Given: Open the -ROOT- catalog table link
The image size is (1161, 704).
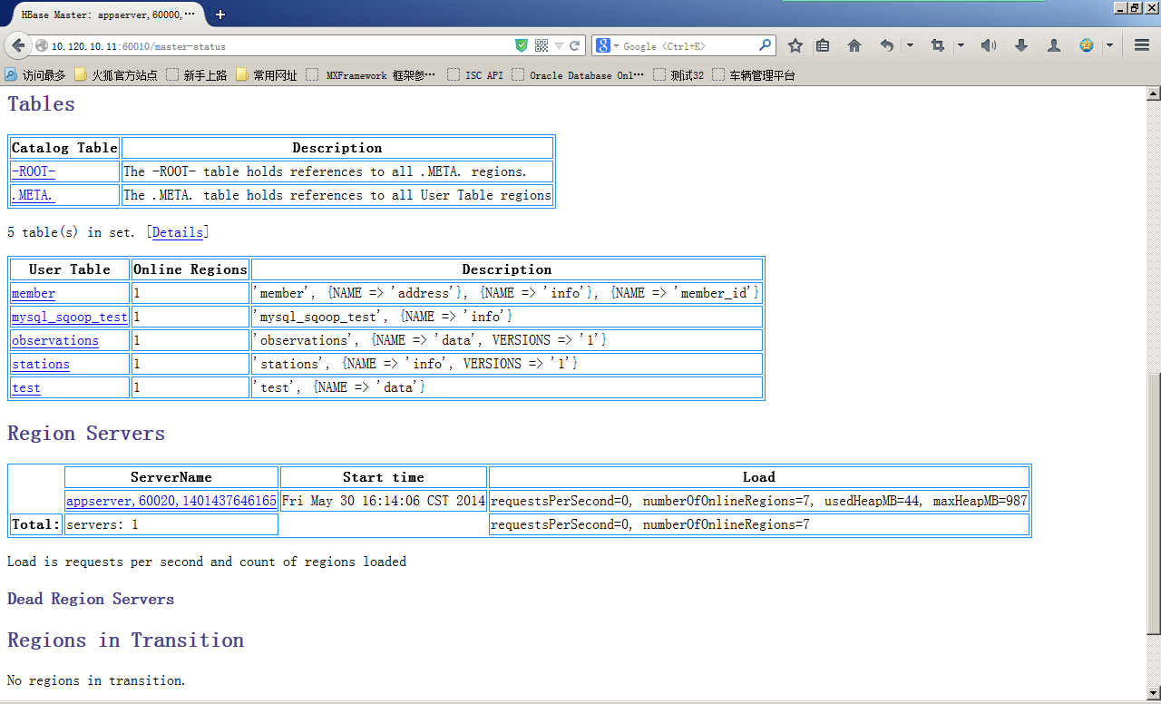Looking at the screenshot, I should (x=34, y=171).
